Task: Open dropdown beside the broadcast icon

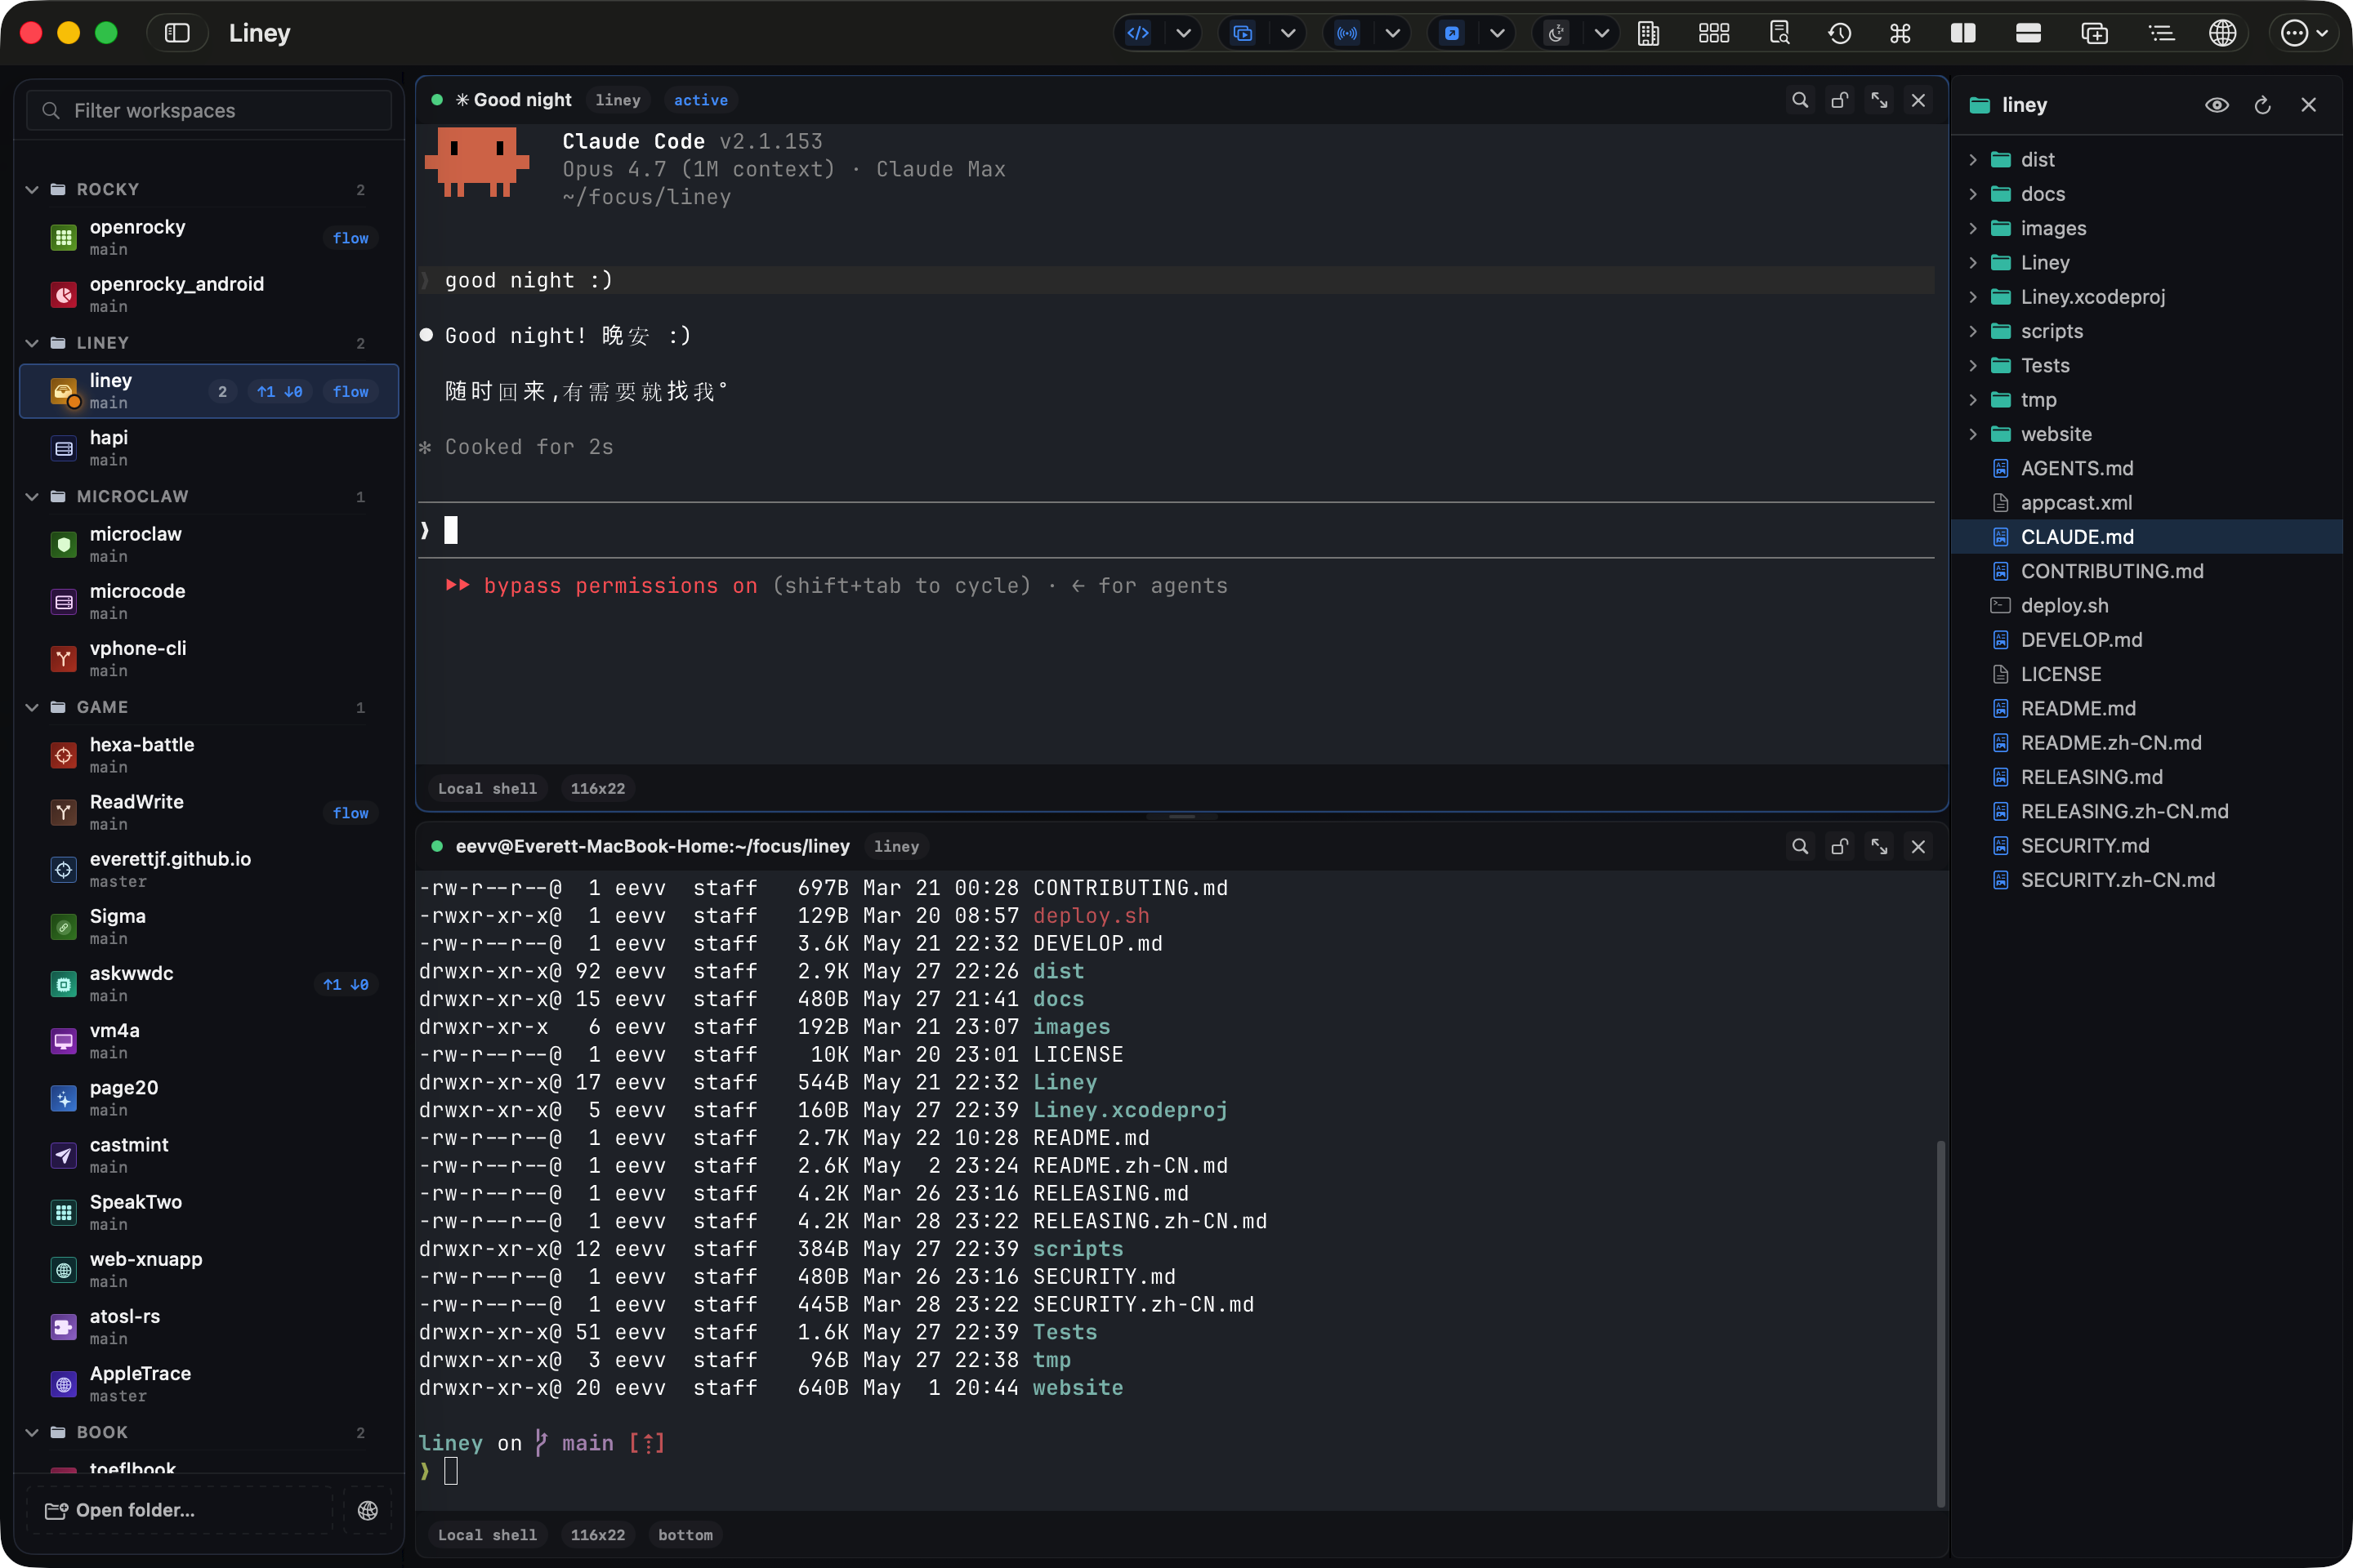Action: click(1392, 33)
